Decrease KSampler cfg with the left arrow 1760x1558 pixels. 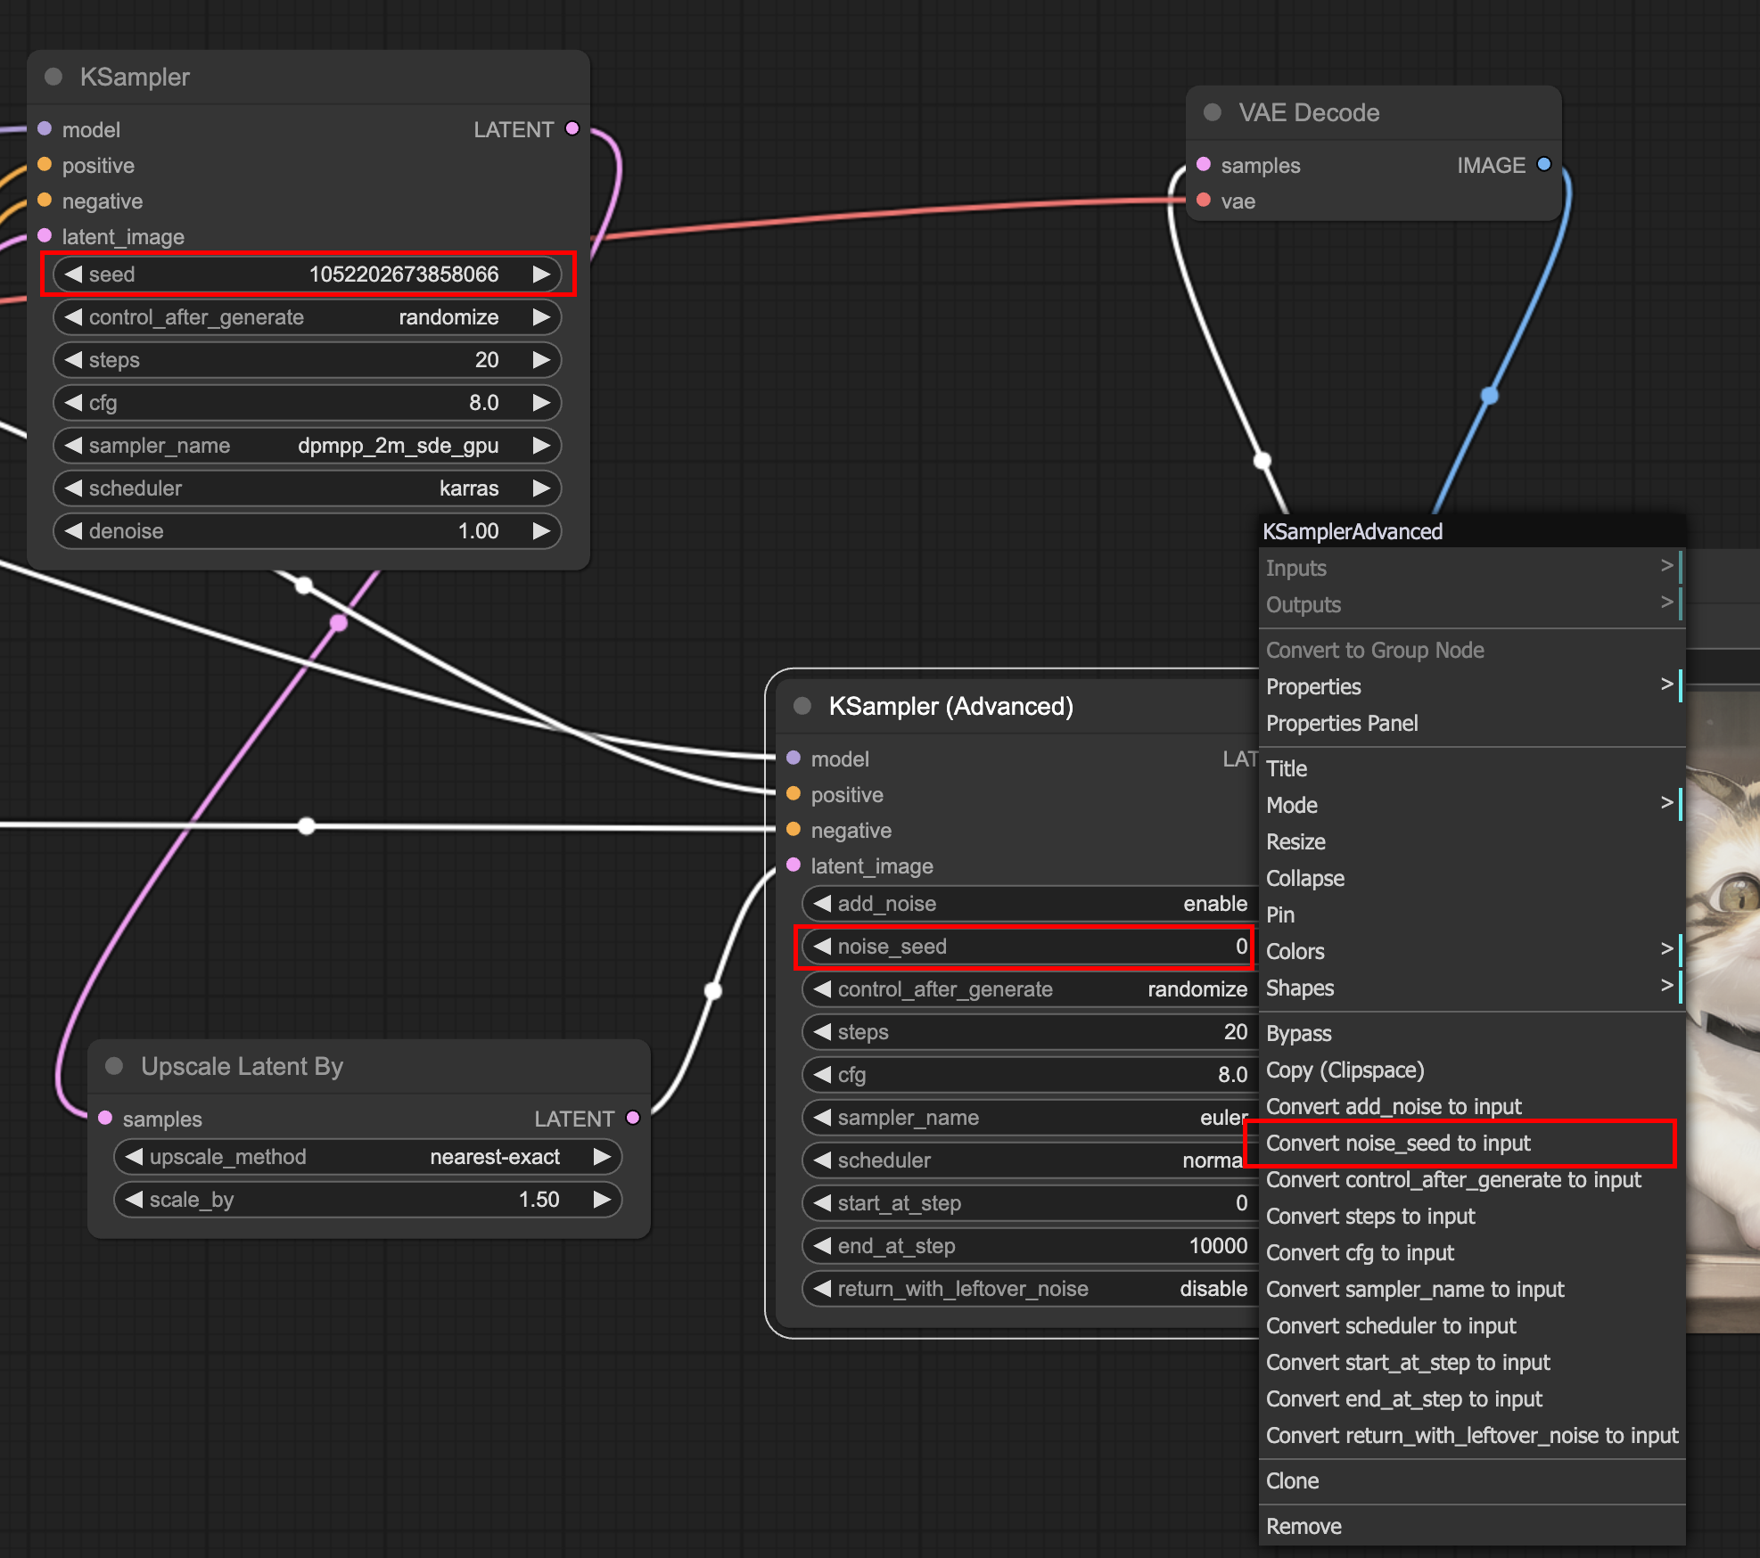73,403
